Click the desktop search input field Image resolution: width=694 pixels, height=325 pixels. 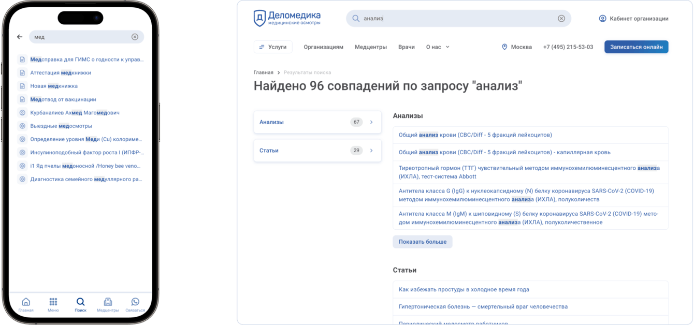coord(458,19)
